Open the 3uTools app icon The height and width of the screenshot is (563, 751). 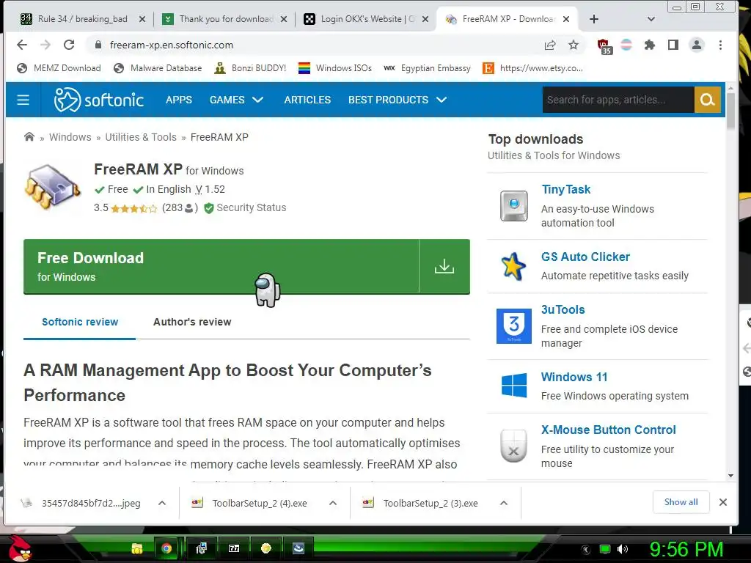point(514,326)
